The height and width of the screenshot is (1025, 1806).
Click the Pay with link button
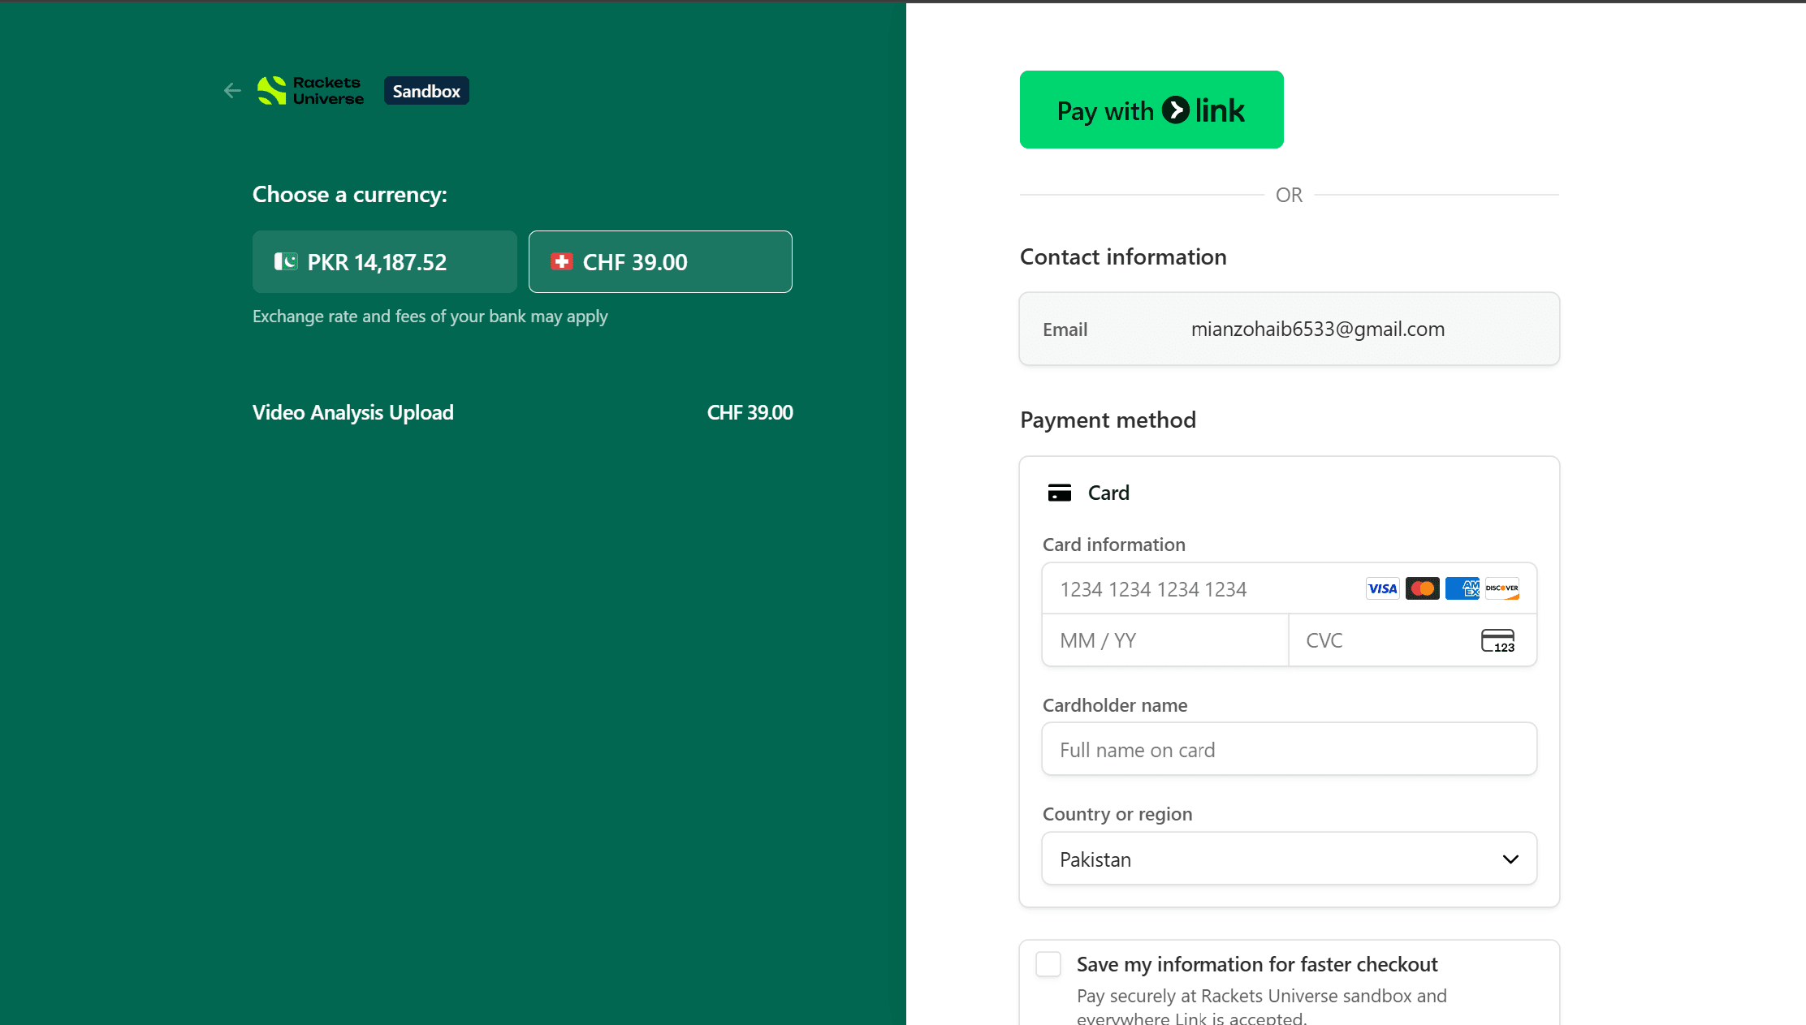coord(1151,110)
